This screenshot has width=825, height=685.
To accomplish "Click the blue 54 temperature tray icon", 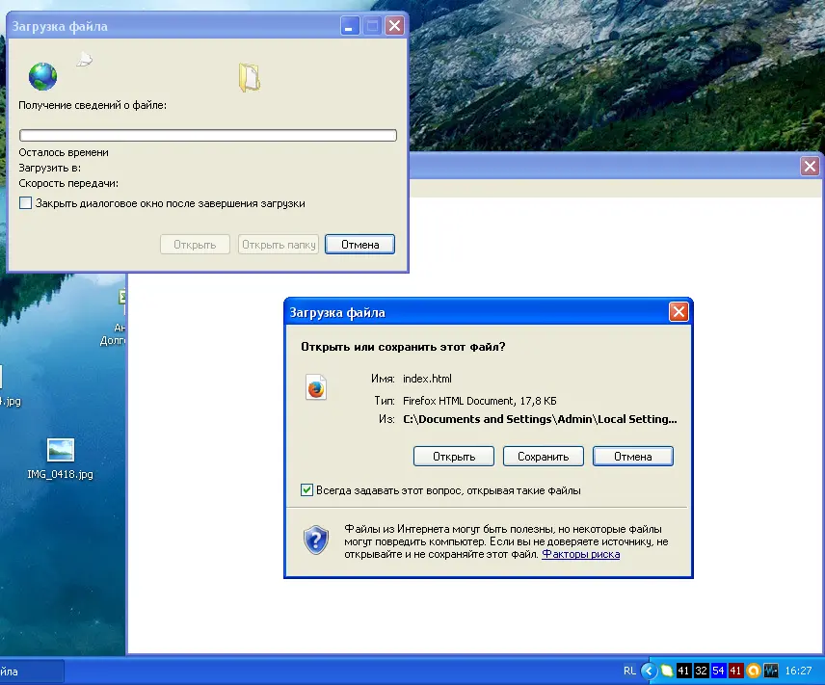I will [718, 671].
